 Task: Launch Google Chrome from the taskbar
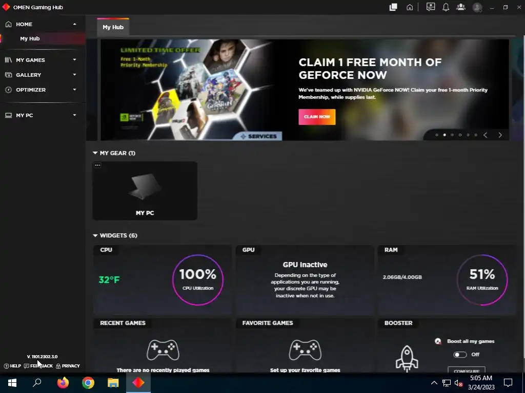[88, 383]
